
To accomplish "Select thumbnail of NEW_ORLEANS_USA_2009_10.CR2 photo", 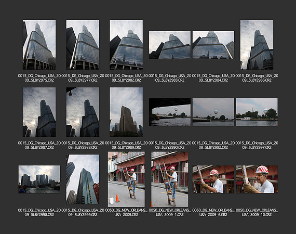I will (x=257, y=179).
